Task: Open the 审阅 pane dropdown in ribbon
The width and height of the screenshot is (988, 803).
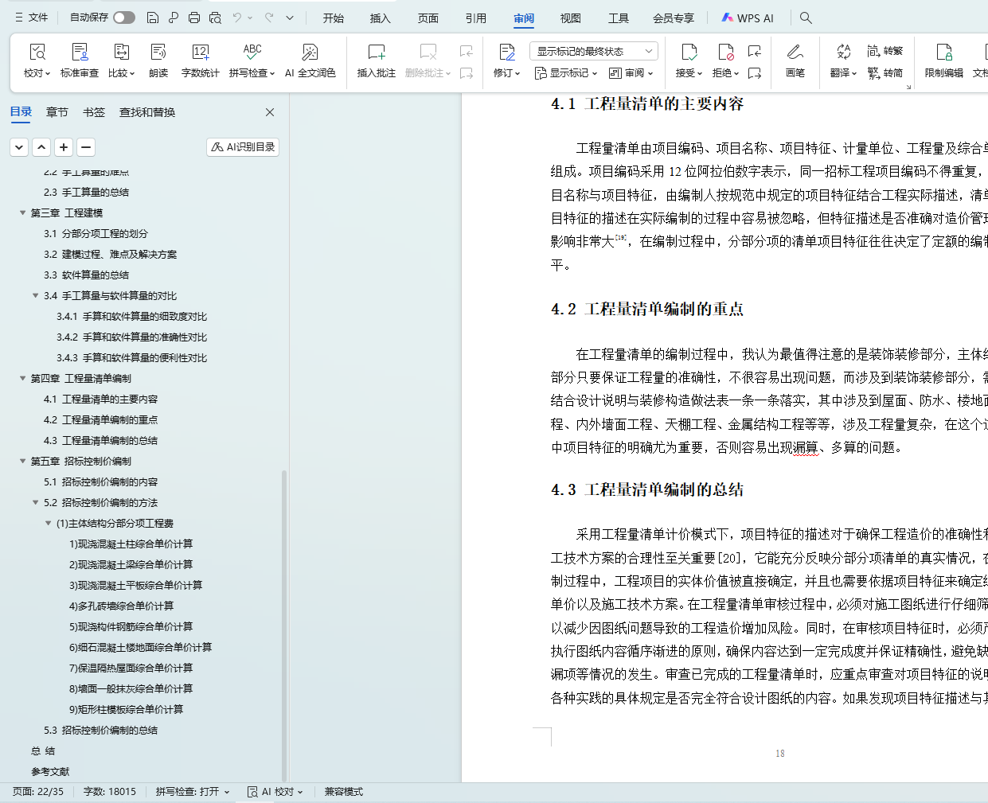Action: click(631, 73)
